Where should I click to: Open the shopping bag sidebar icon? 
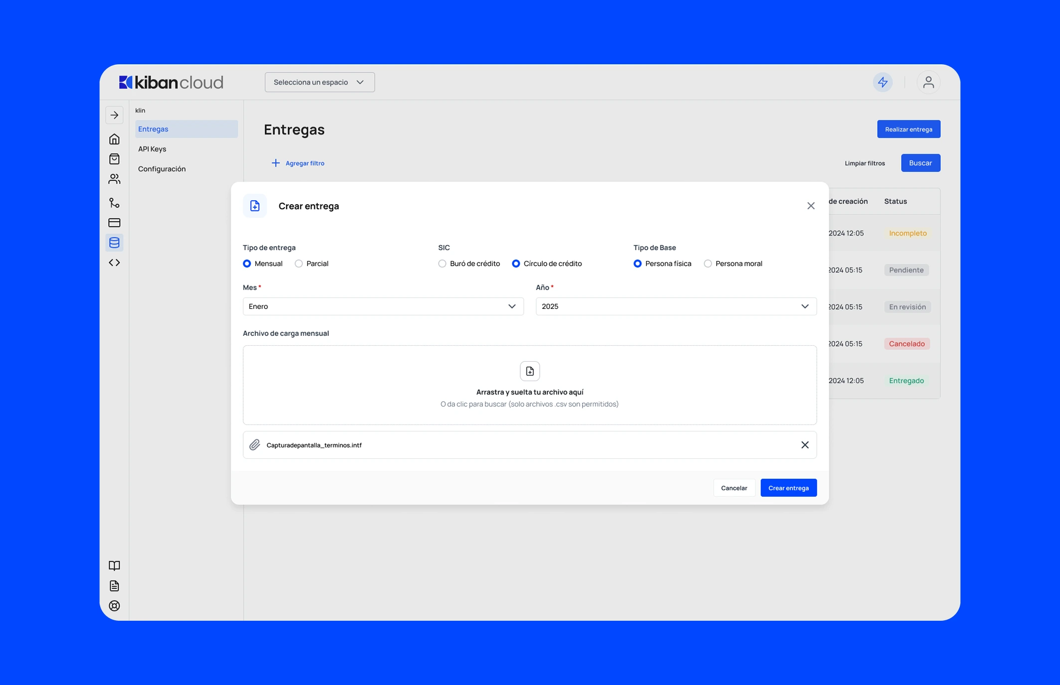pyautogui.click(x=114, y=159)
